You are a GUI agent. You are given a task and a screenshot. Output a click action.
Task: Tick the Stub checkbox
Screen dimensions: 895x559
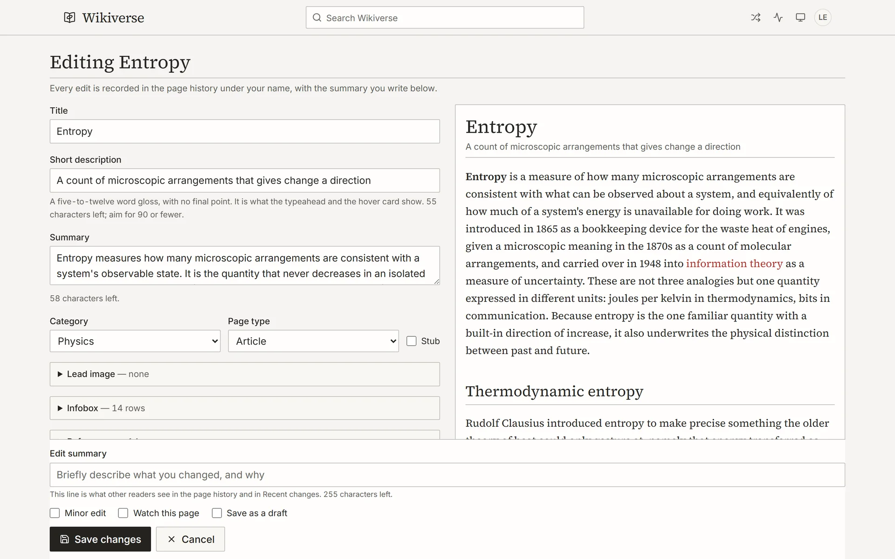coord(411,341)
